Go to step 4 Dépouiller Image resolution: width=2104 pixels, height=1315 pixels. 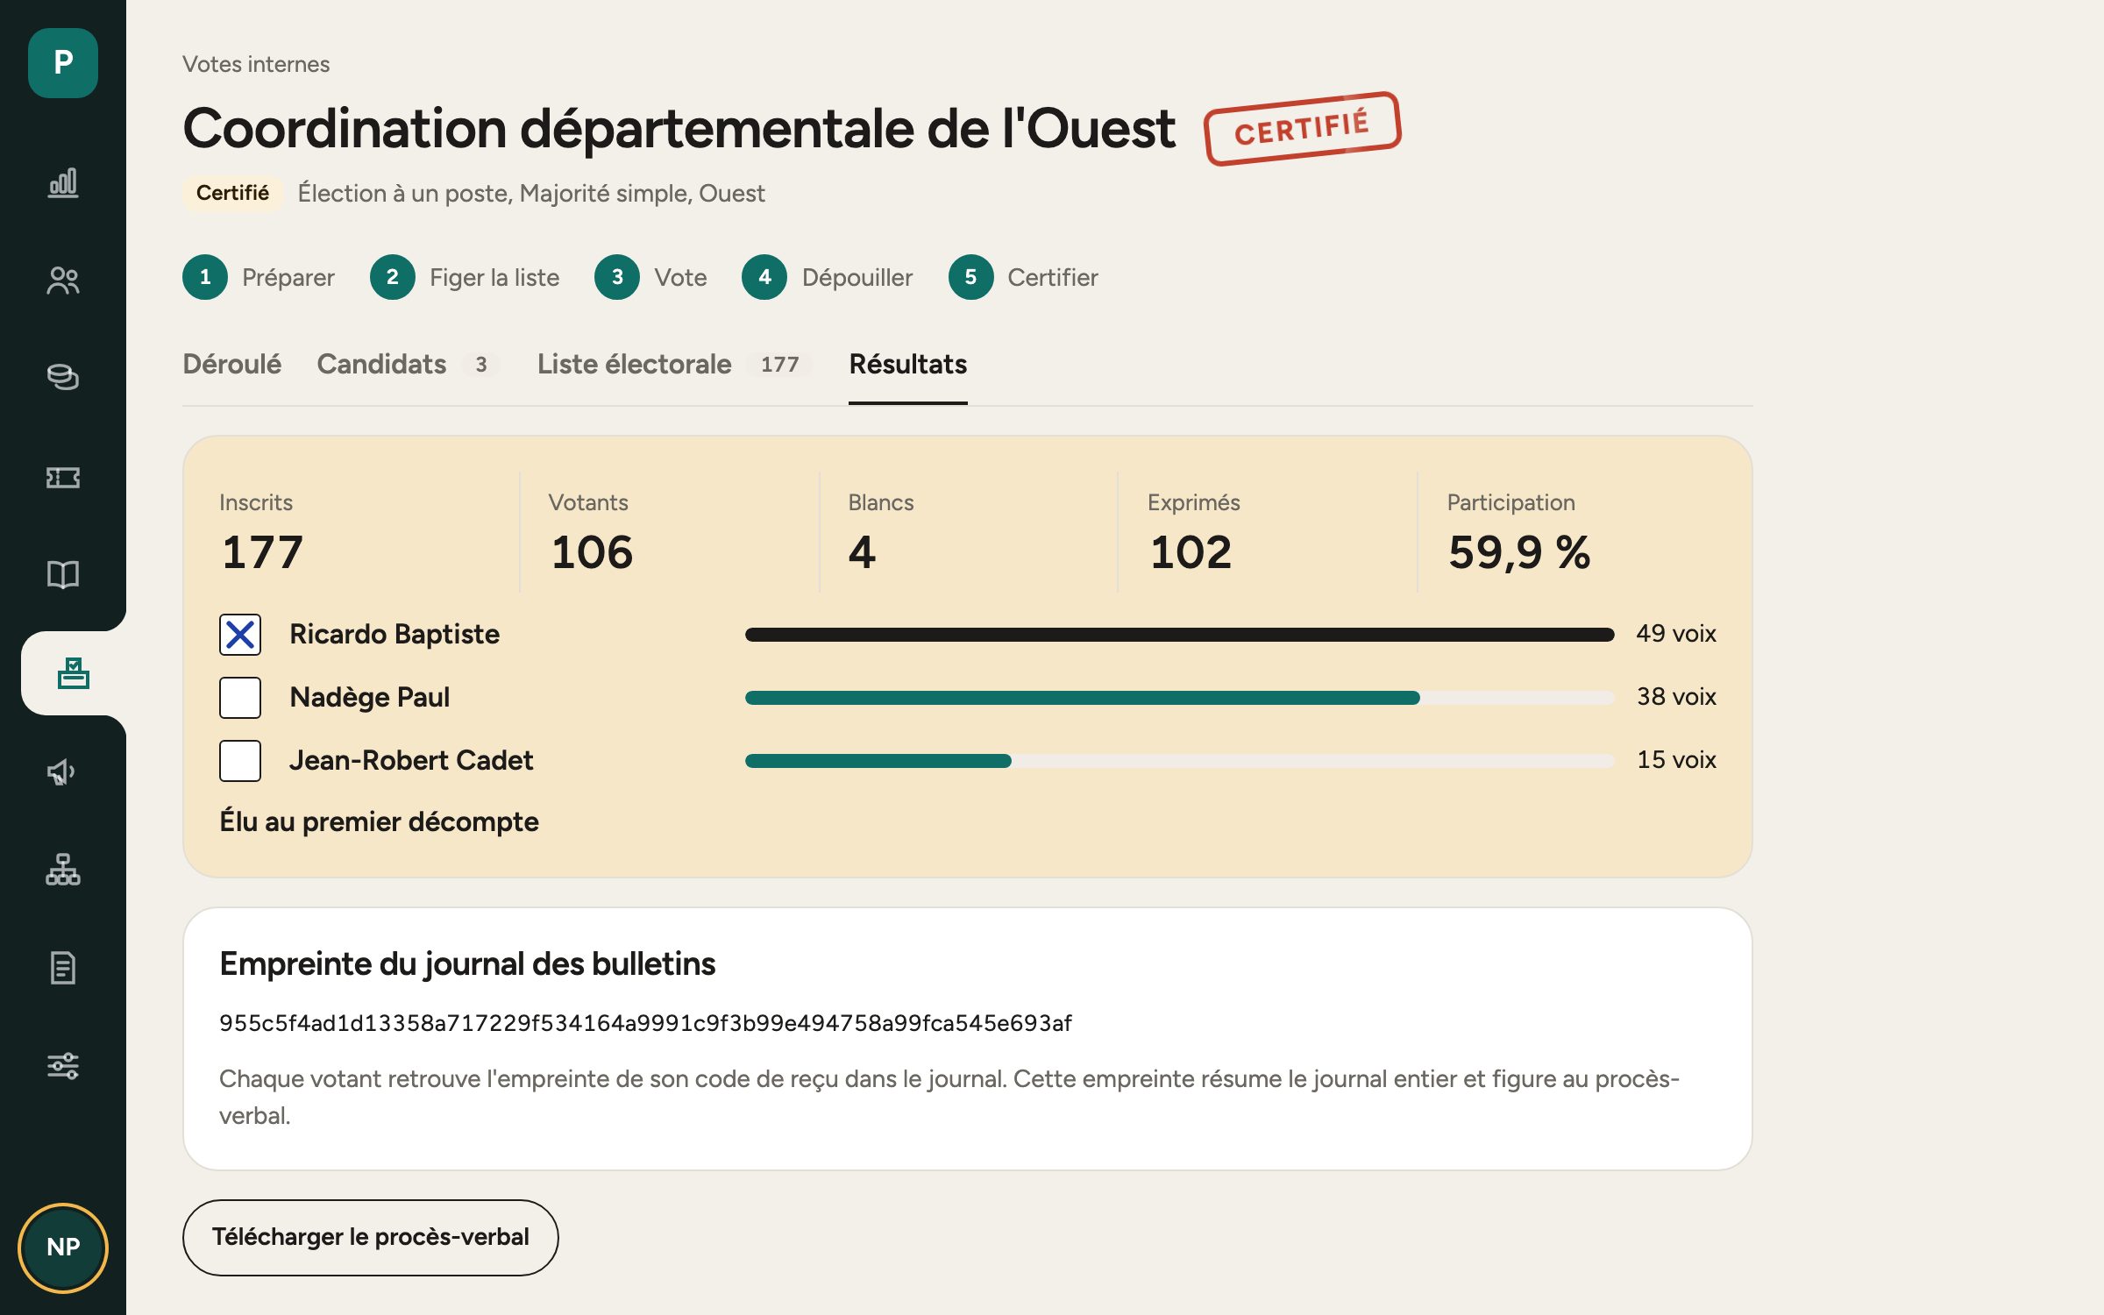coord(828,277)
